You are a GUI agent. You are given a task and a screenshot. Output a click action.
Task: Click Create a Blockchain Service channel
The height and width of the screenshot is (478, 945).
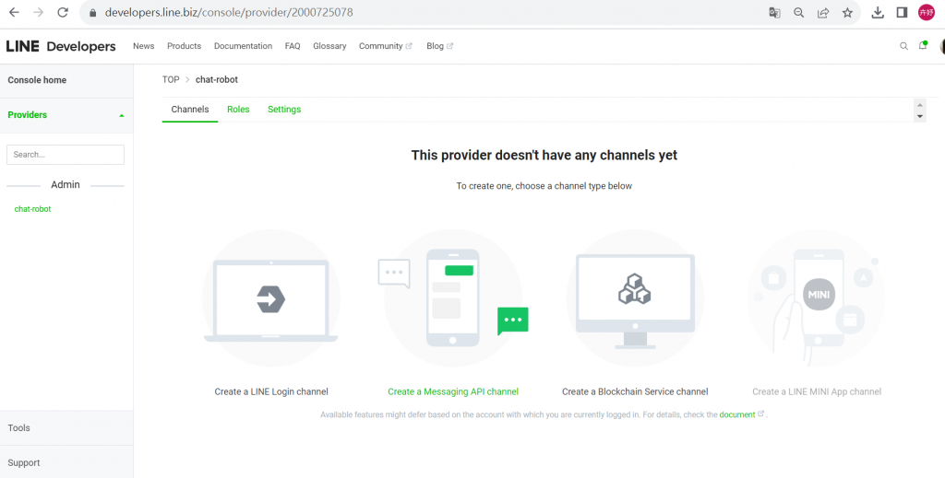pyautogui.click(x=635, y=392)
